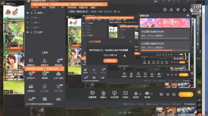Click the 自定义提醒内容 field

[x=110, y=55]
